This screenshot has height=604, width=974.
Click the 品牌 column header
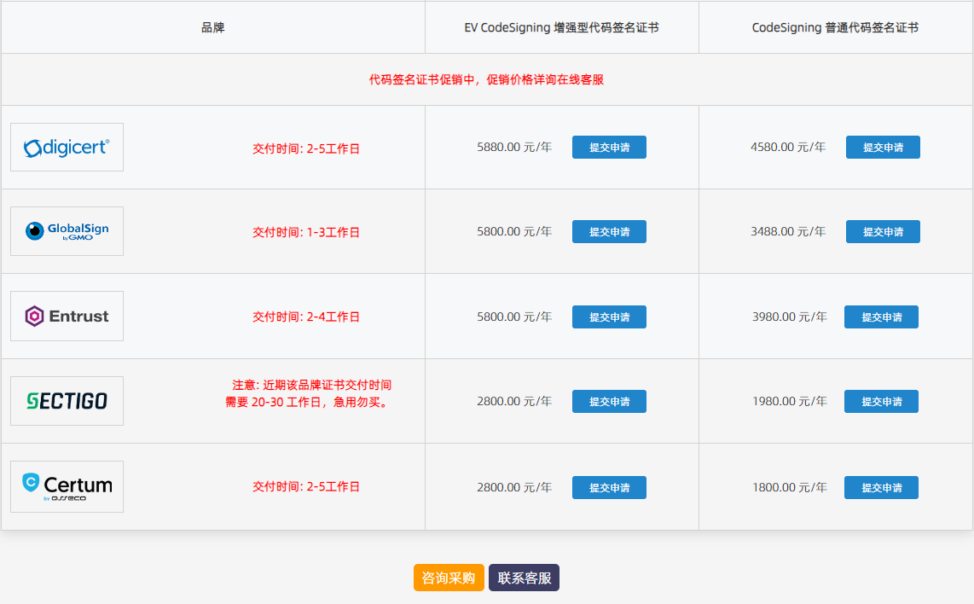(213, 27)
